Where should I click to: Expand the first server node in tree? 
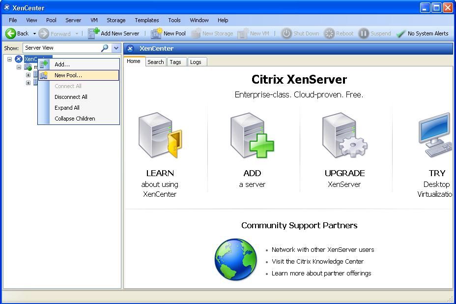point(28,75)
